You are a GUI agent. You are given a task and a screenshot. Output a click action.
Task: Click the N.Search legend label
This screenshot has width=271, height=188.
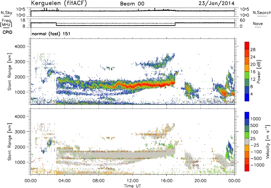point(262,13)
